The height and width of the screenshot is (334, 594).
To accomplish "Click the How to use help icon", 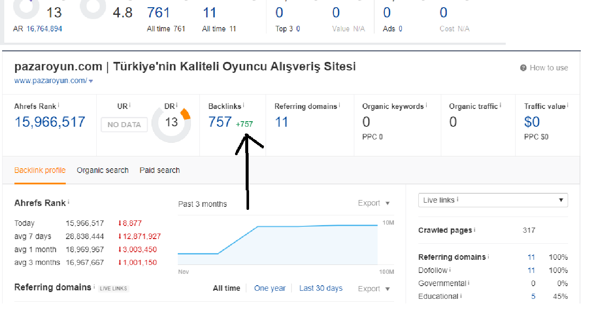I will coord(523,68).
